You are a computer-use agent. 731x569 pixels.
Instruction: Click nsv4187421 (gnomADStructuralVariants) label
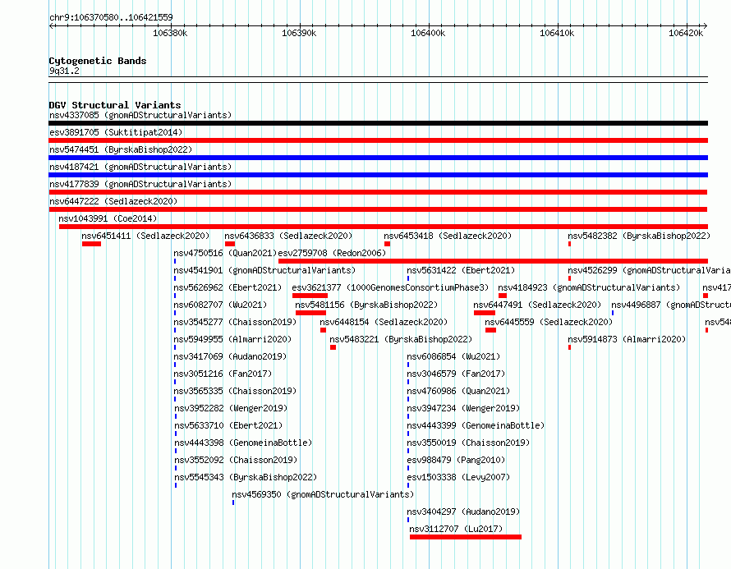(x=140, y=167)
